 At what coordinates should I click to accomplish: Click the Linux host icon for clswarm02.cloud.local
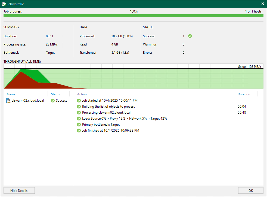click(x=8, y=101)
